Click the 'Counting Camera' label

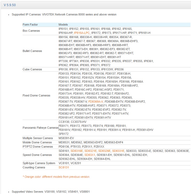click(x=34, y=167)
